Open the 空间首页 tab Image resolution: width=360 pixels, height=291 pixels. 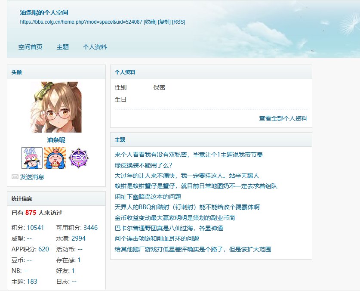pos(30,47)
